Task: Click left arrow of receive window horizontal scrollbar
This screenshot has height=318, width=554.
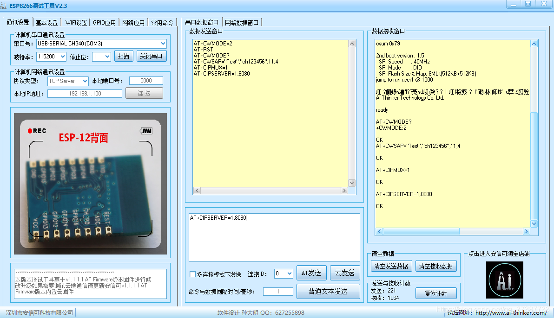Action: coord(379,231)
